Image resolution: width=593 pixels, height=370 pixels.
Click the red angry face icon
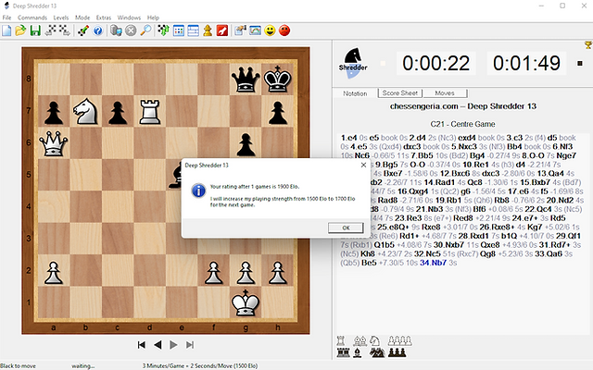[x=284, y=31]
